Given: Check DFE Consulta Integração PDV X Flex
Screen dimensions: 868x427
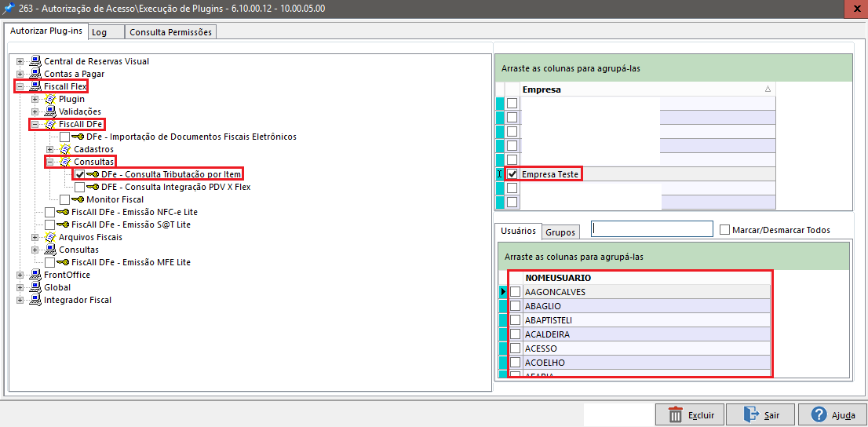Looking at the screenshot, I should pyautogui.click(x=80, y=187).
